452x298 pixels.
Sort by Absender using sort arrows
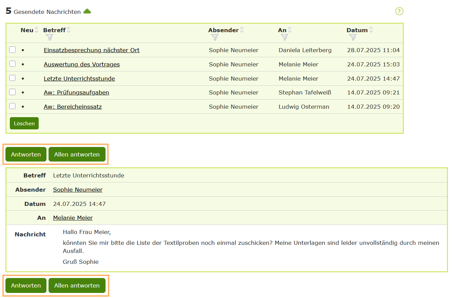pyautogui.click(x=242, y=30)
